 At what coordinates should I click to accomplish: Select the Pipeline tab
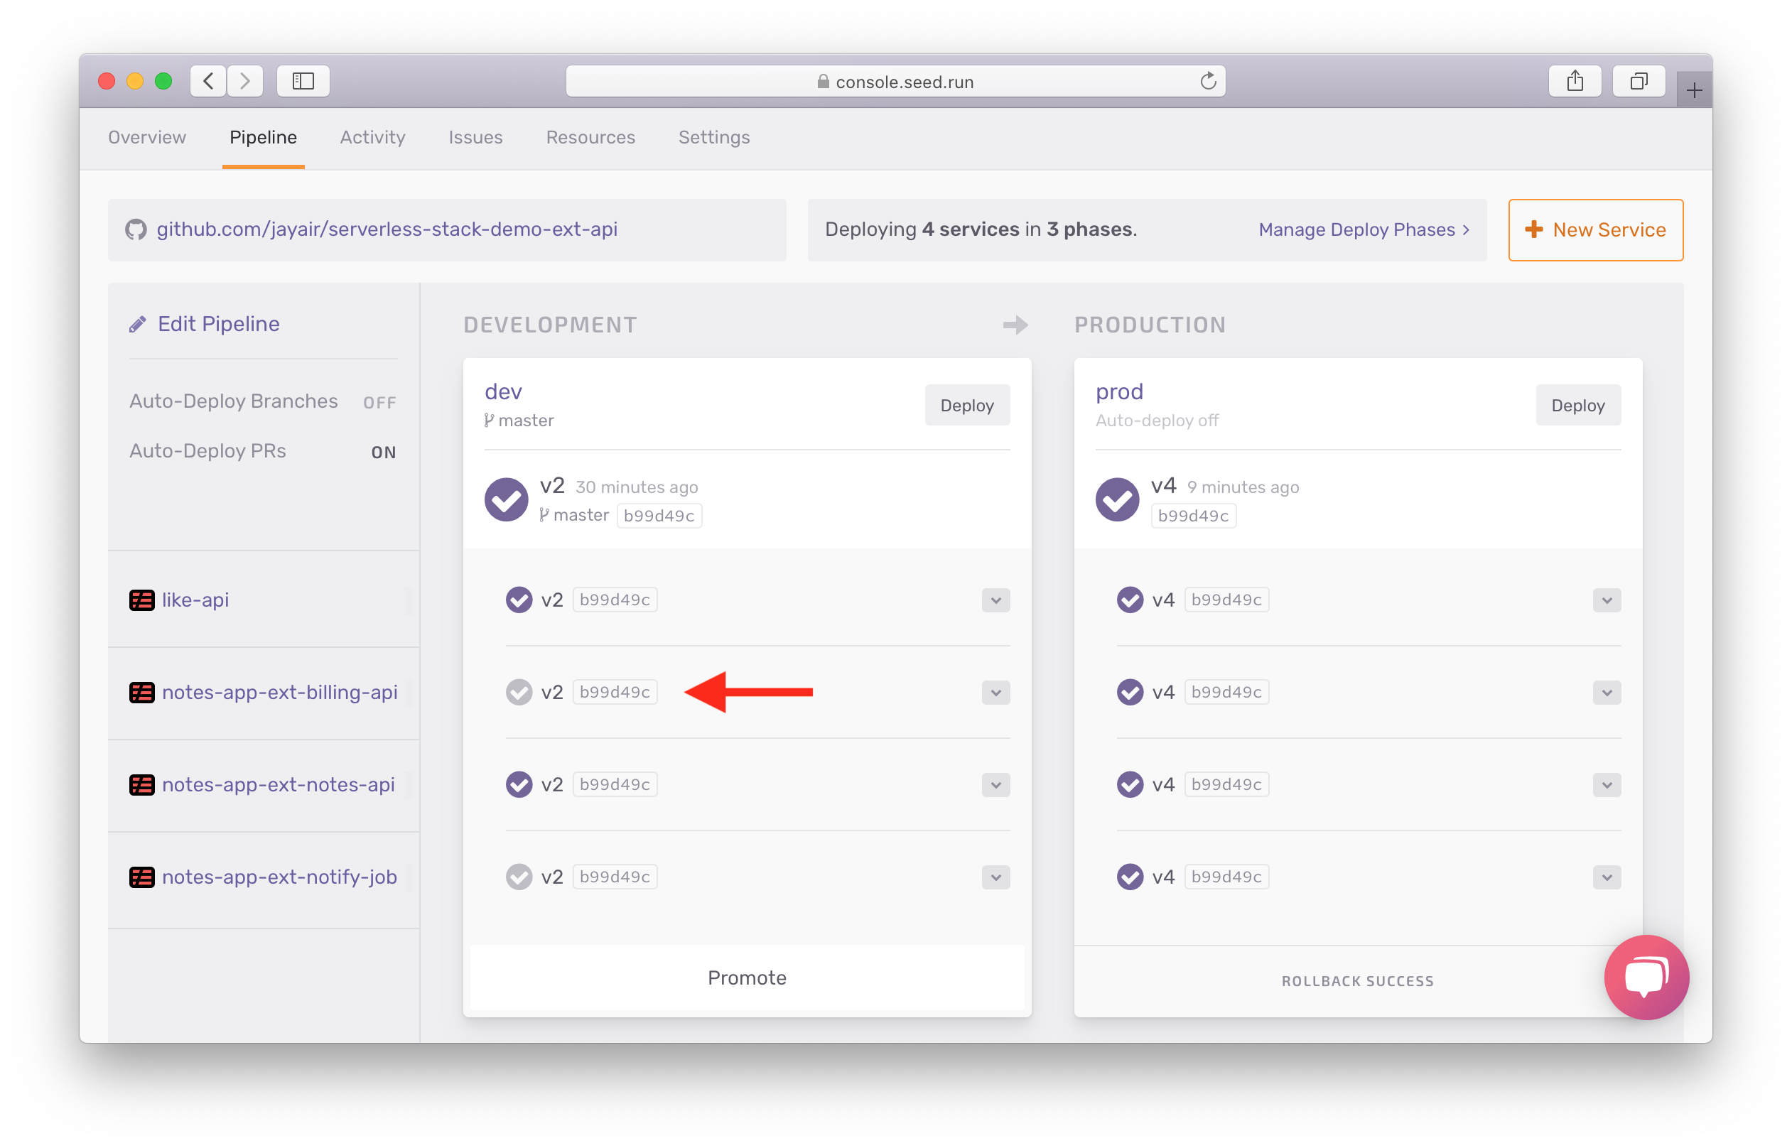pyautogui.click(x=262, y=137)
